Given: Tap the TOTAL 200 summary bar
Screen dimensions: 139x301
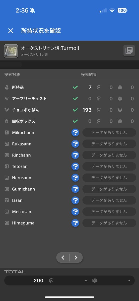Looking at the screenshot, I should coord(69,280).
